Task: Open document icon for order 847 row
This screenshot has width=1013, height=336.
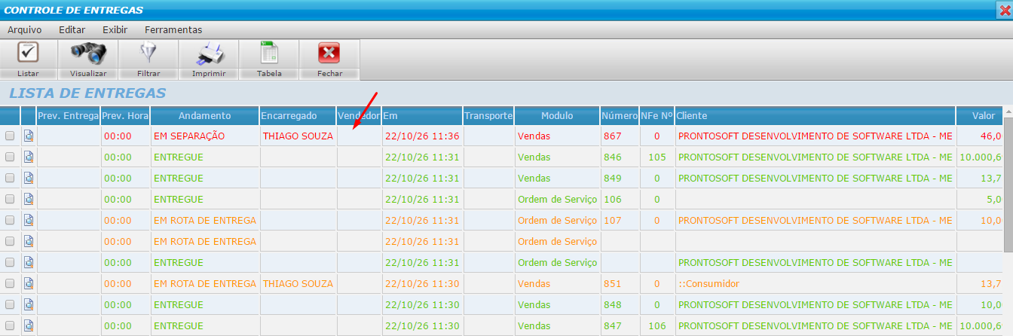Action: (29, 326)
